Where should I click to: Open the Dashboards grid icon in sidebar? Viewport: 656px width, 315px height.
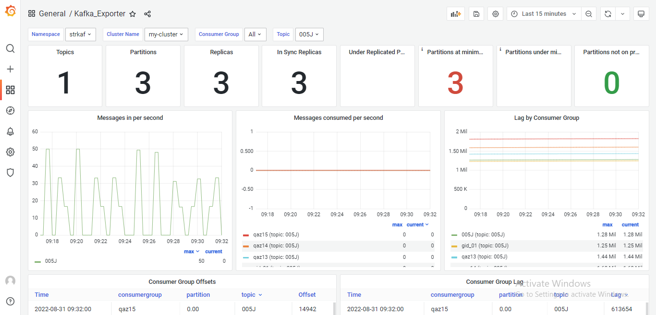click(x=10, y=90)
